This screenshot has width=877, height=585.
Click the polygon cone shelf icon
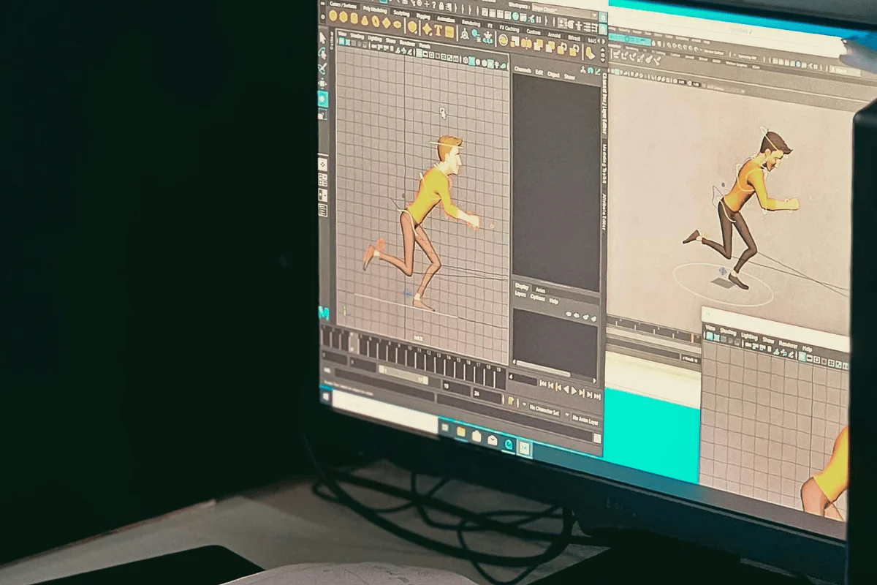point(365,20)
